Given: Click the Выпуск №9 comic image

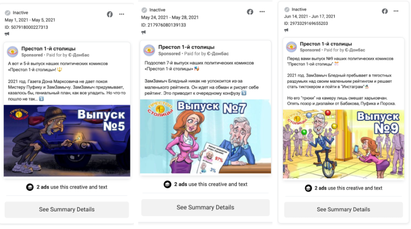Looking at the screenshot, I should point(344,144).
